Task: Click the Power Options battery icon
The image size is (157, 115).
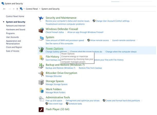Action: [41, 50]
